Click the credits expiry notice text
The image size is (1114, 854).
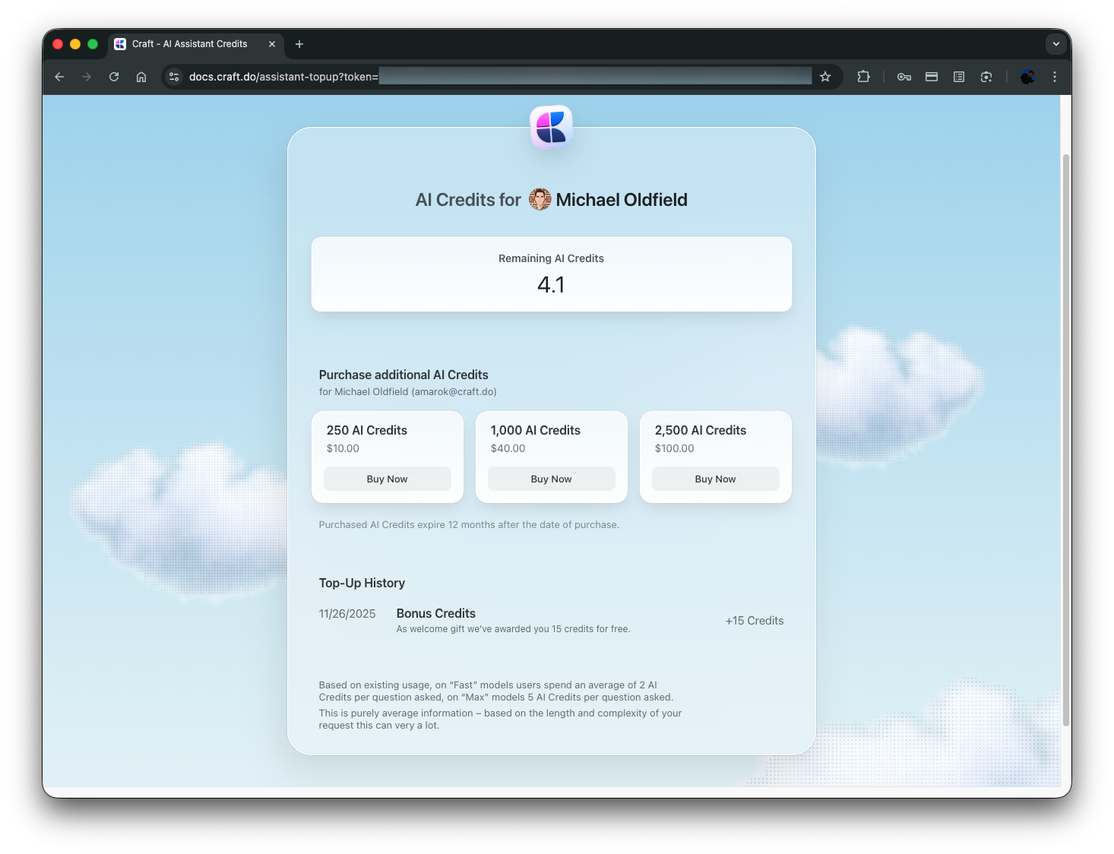pyautogui.click(x=469, y=525)
